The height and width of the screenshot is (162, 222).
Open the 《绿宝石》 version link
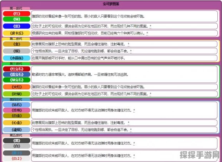17,80
